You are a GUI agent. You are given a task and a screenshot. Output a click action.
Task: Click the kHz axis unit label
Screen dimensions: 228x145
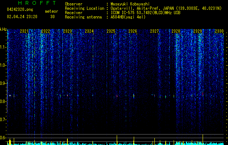(3, 29)
